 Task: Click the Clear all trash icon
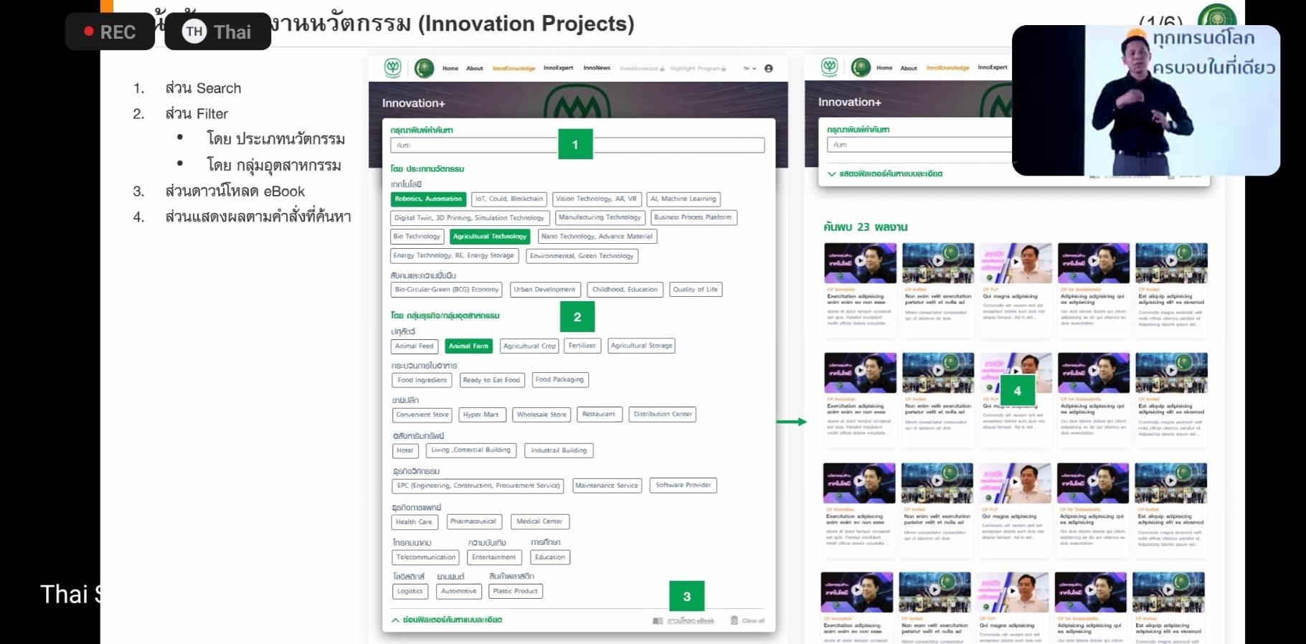[x=734, y=620]
